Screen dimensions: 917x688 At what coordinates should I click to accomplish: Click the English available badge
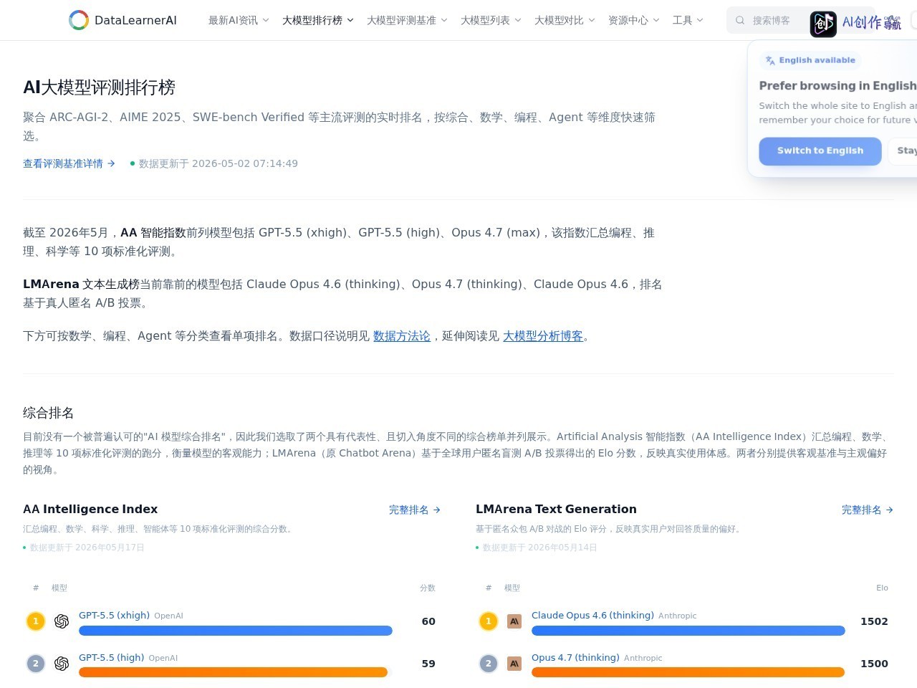pyautogui.click(x=810, y=60)
